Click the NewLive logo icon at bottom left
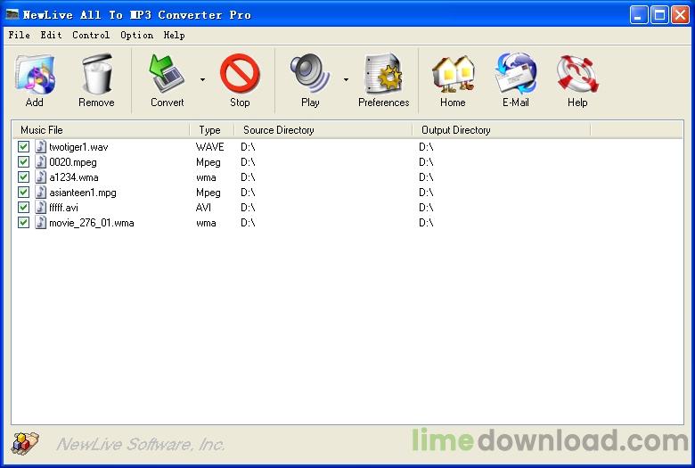 25,443
